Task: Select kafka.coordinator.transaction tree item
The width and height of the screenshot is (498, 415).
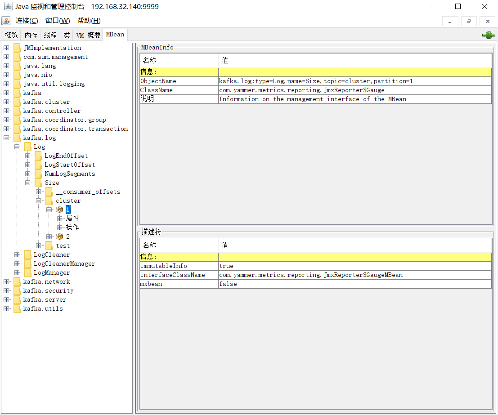Action: 76,129
